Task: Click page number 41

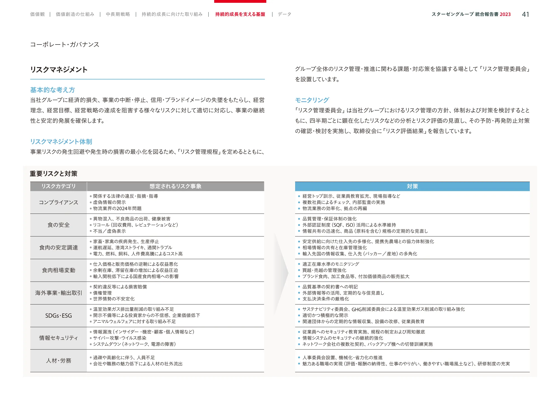Action: pyautogui.click(x=526, y=14)
